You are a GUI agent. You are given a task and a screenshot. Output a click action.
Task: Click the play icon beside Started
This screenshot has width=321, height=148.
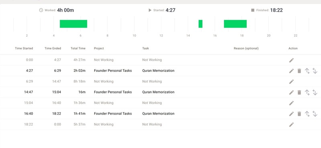(150, 10)
